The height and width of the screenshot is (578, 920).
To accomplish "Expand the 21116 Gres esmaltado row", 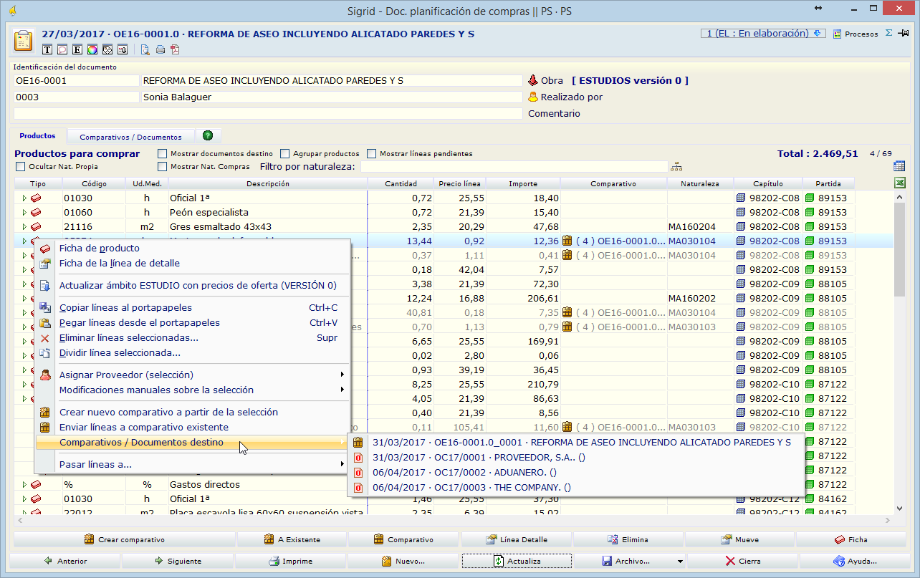I will (x=24, y=226).
